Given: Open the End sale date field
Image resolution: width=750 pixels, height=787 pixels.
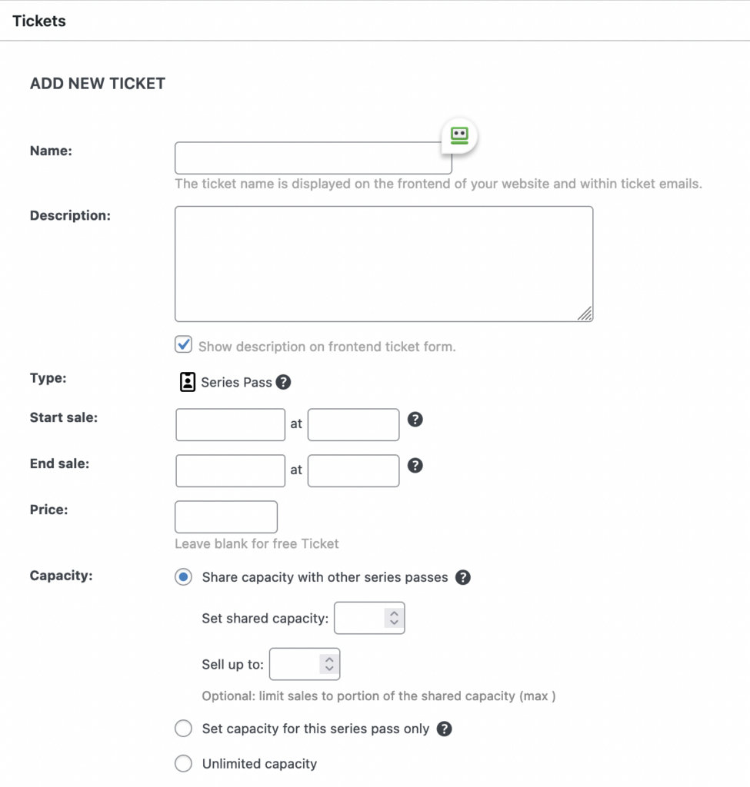Looking at the screenshot, I should 230,471.
